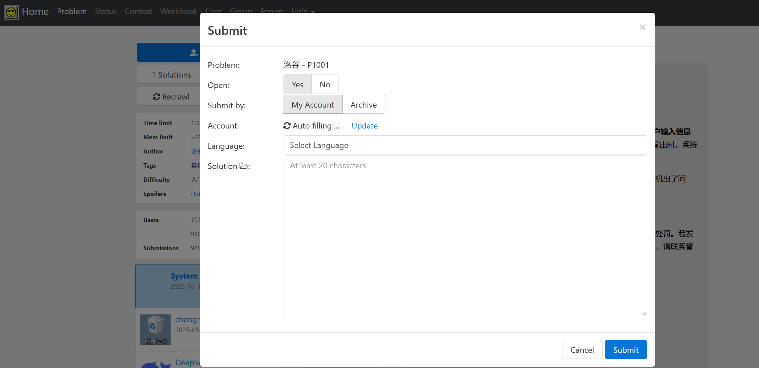Choose Archive for Submit by

click(363, 105)
